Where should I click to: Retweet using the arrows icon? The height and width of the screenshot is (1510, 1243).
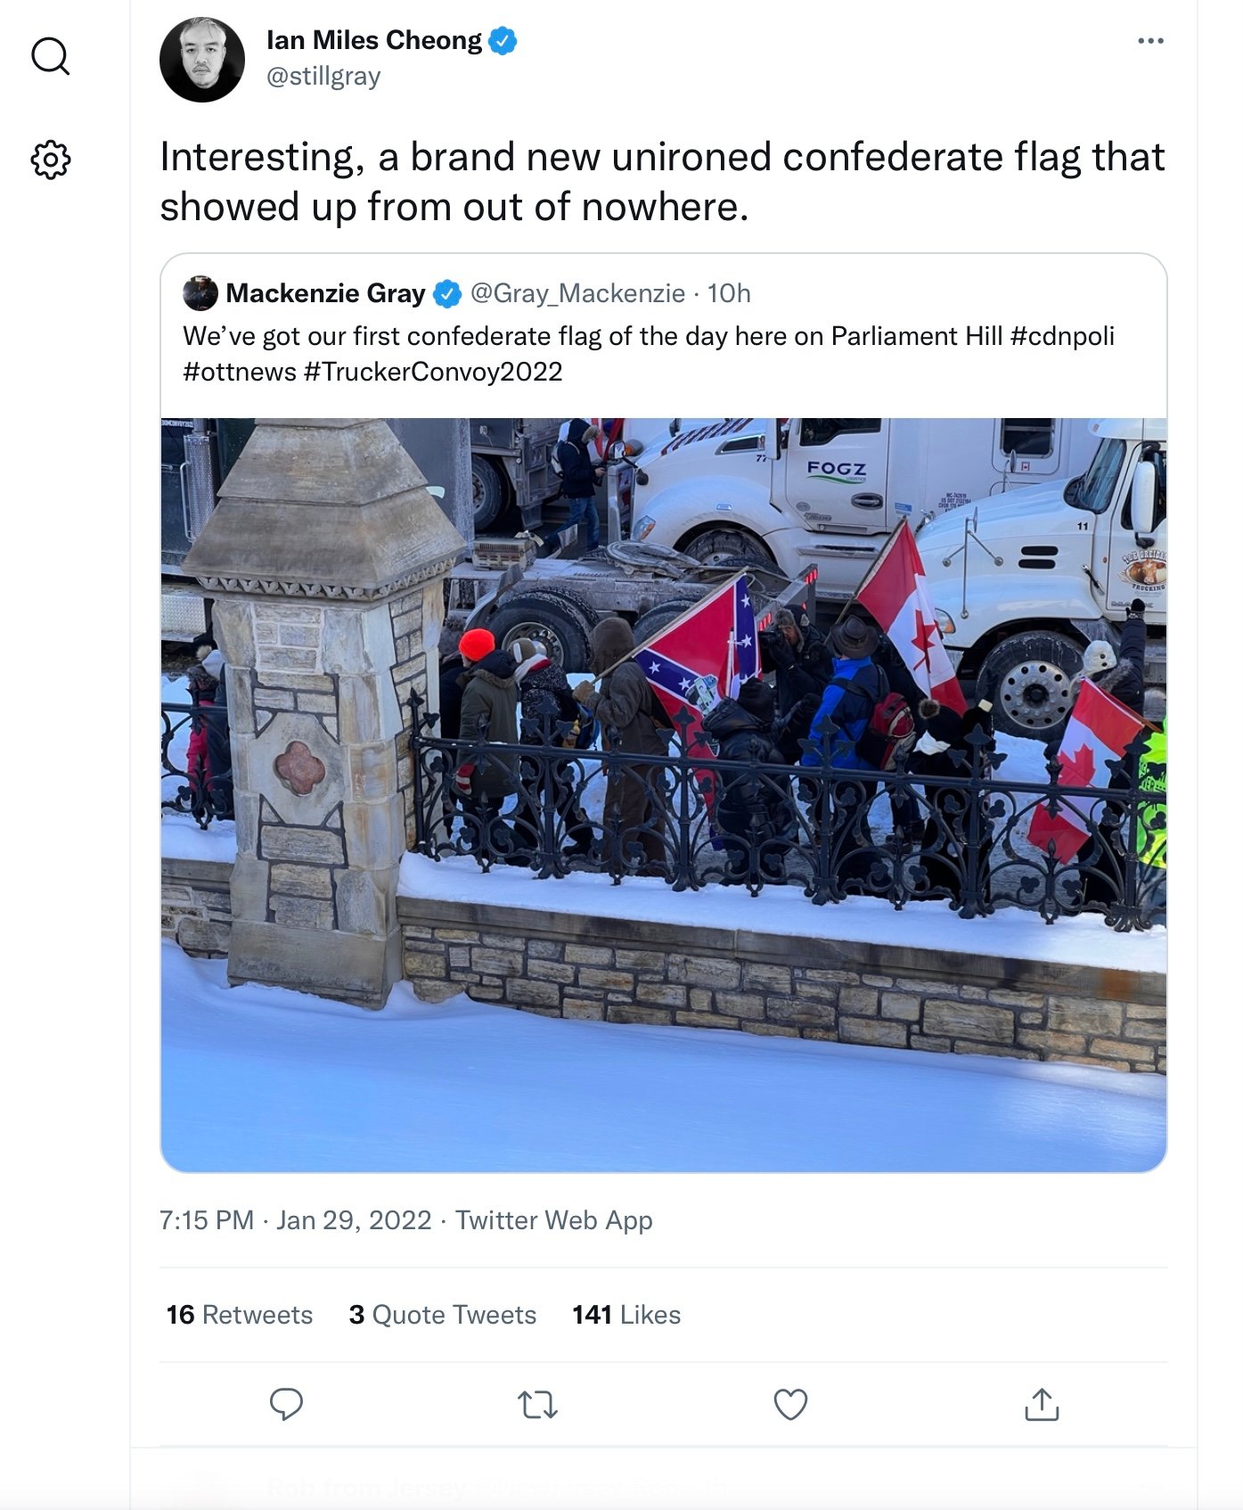pos(537,1405)
